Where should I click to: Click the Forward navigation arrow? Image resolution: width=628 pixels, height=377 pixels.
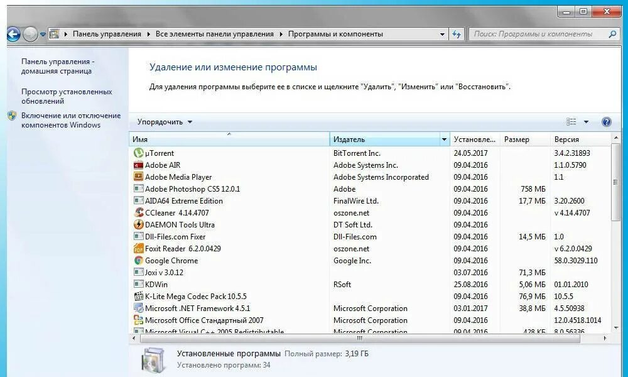[x=30, y=35]
